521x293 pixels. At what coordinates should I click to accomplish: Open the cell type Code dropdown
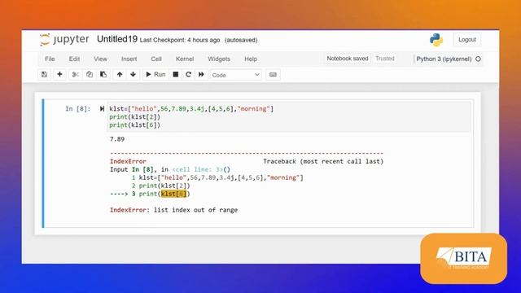pyautogui.click(x=235, y=75)
